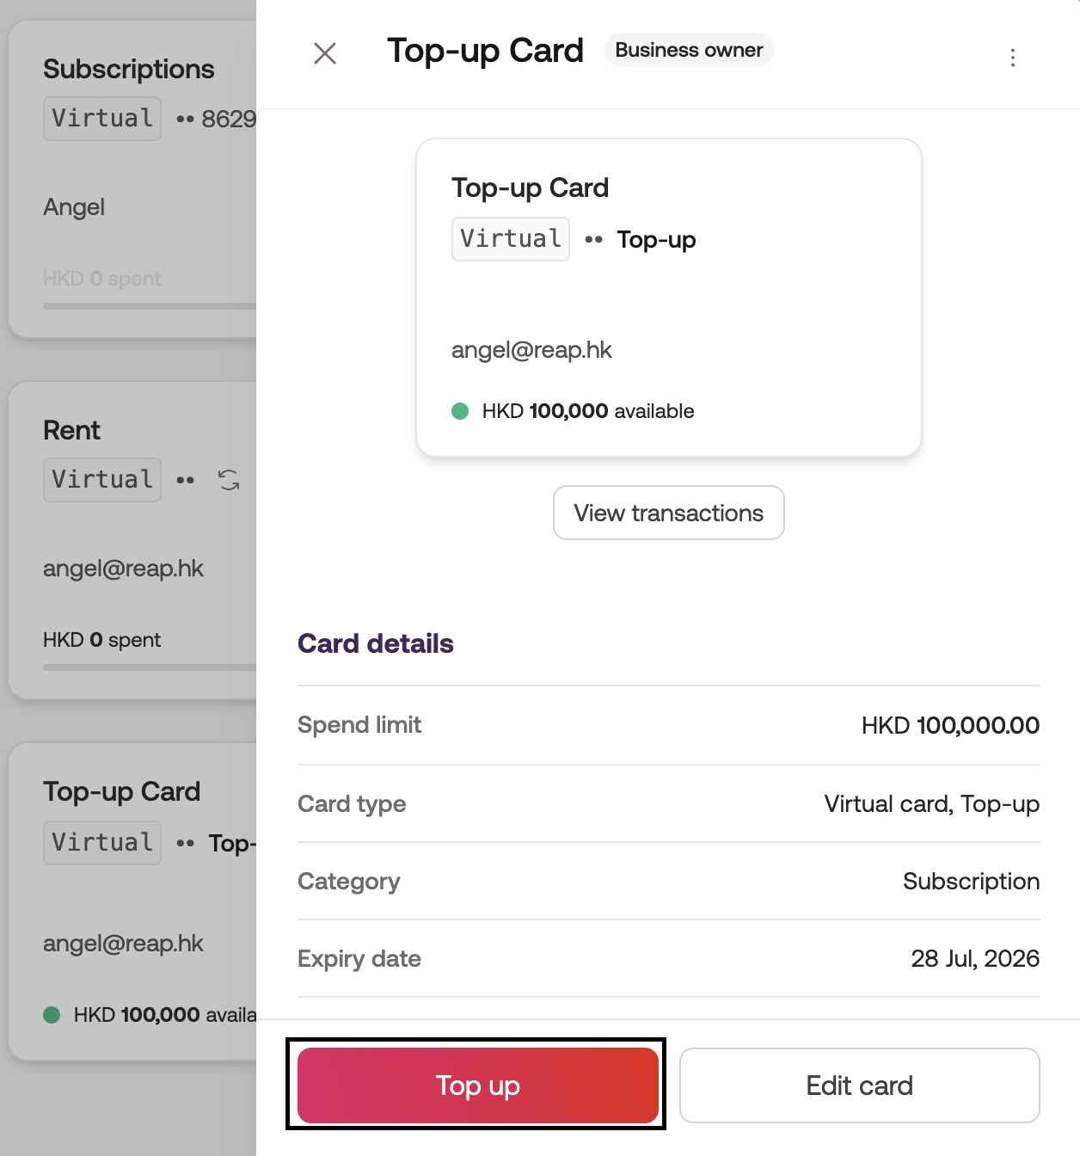Click the Spend limit value HKD 100,000.00

[950, 725]
